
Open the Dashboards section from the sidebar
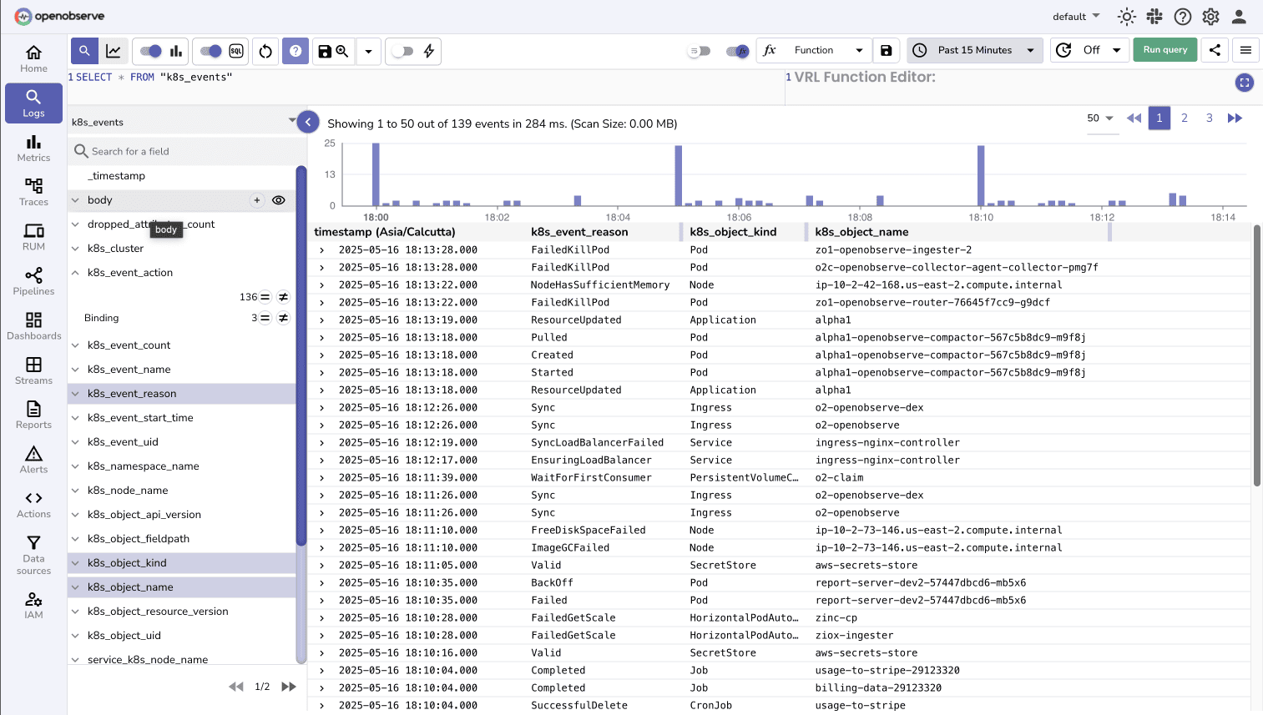pyautogui.click(x=33, y=326)
